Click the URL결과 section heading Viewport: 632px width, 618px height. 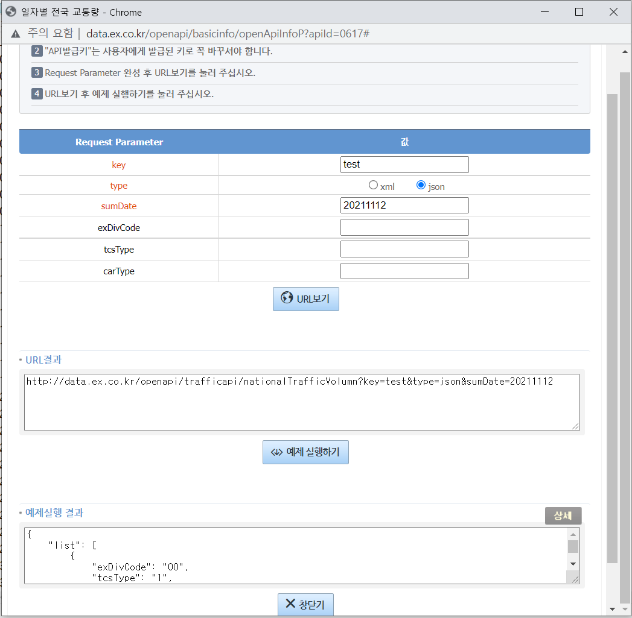click(x=43, y=360)
